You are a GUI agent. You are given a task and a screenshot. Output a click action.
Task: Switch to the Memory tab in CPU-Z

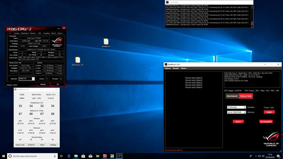(33, 33)
